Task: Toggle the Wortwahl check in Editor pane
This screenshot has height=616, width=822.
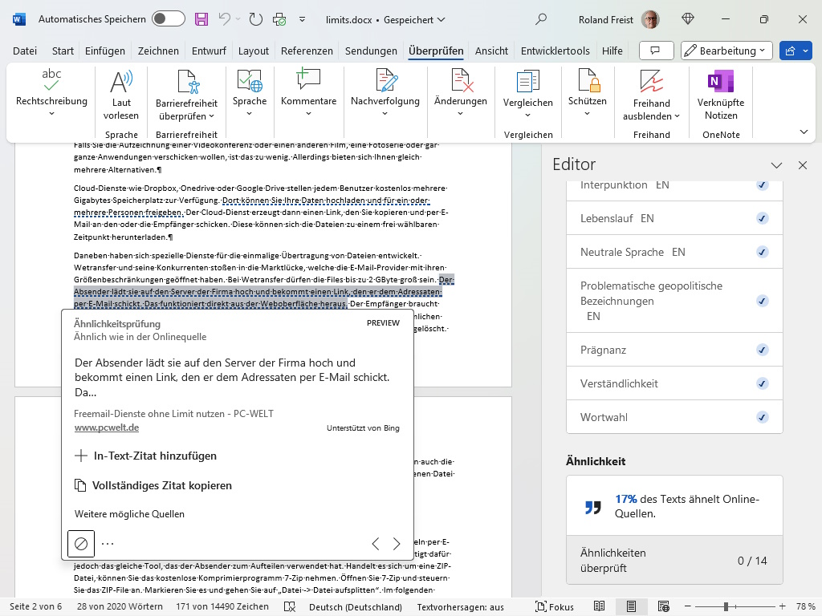Action: tap(761, 417)
